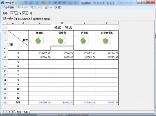Image resolution: width=156 pixels, height=116 pixels.
Task: Open the 营业税 pie chart icon
Action: coord(62,40)
